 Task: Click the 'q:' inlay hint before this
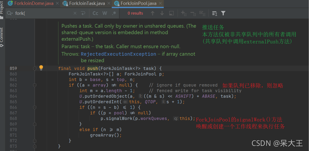176,118
